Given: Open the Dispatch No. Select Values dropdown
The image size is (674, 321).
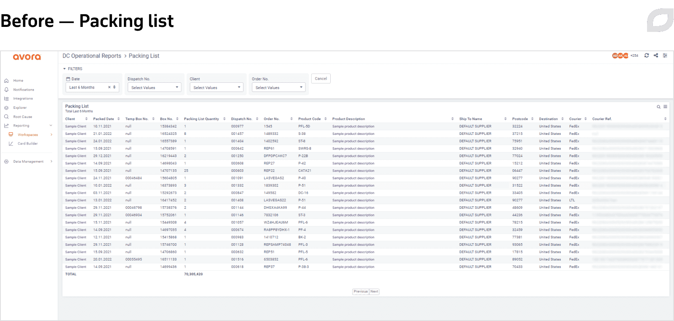Looking at the screenshot, I should pos(154,87).
